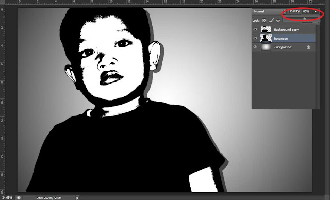Hide the Background copy layer
Screen dimensions: 330x200
[x=255, y=29]
